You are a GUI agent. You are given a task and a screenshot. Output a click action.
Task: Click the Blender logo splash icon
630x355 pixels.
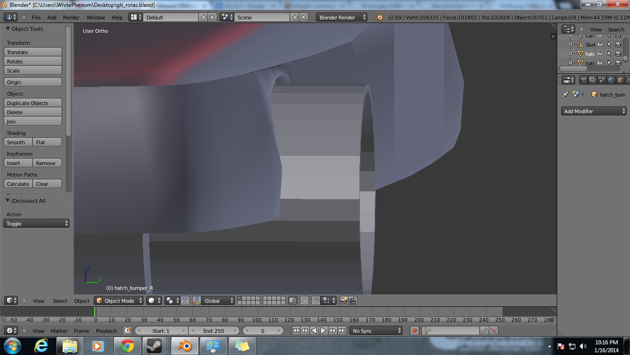click(379, 17)
